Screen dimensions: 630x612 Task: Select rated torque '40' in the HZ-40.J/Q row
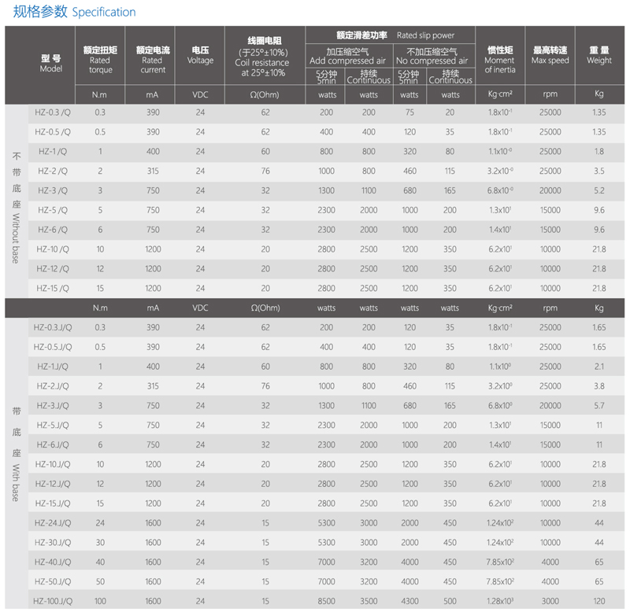click(100, 562)
